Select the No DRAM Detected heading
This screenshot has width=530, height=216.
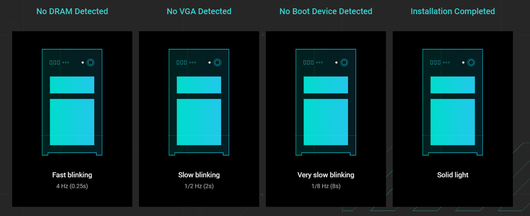tap(72, 11)
